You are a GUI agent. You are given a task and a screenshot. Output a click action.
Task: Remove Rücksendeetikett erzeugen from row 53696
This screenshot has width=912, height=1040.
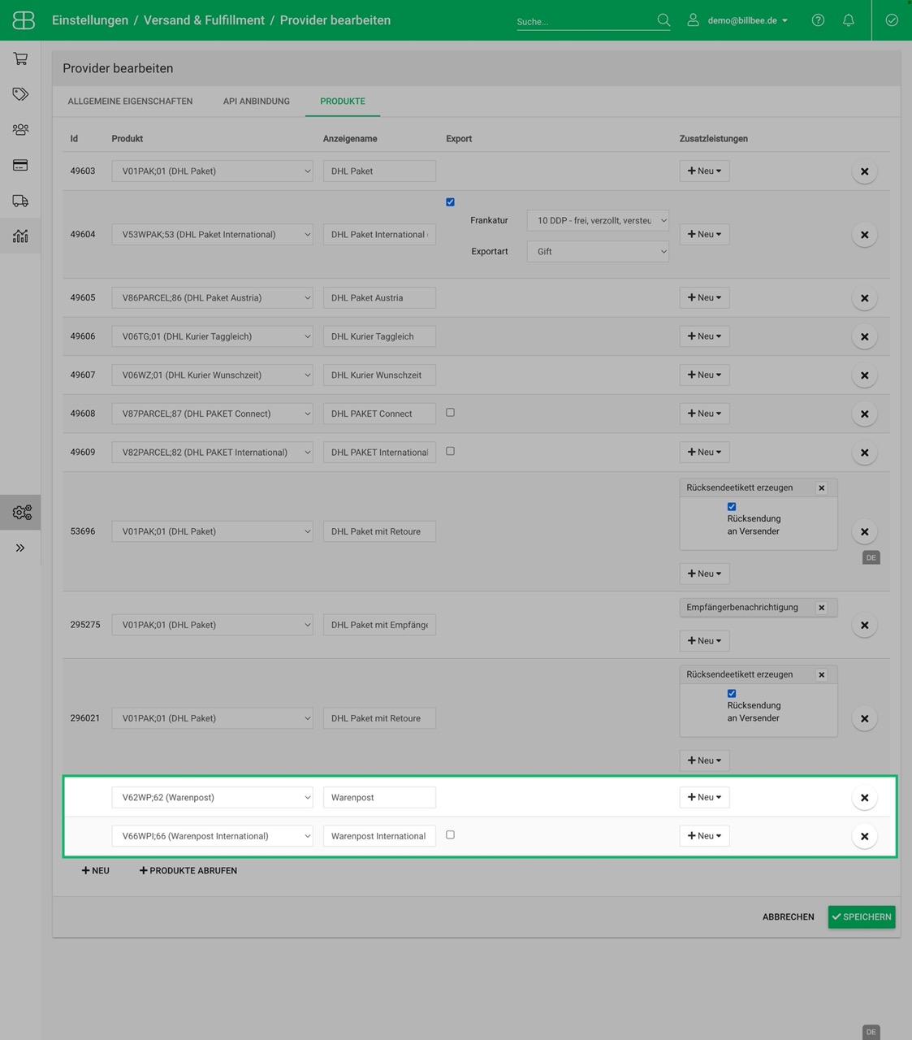point(821,488)
